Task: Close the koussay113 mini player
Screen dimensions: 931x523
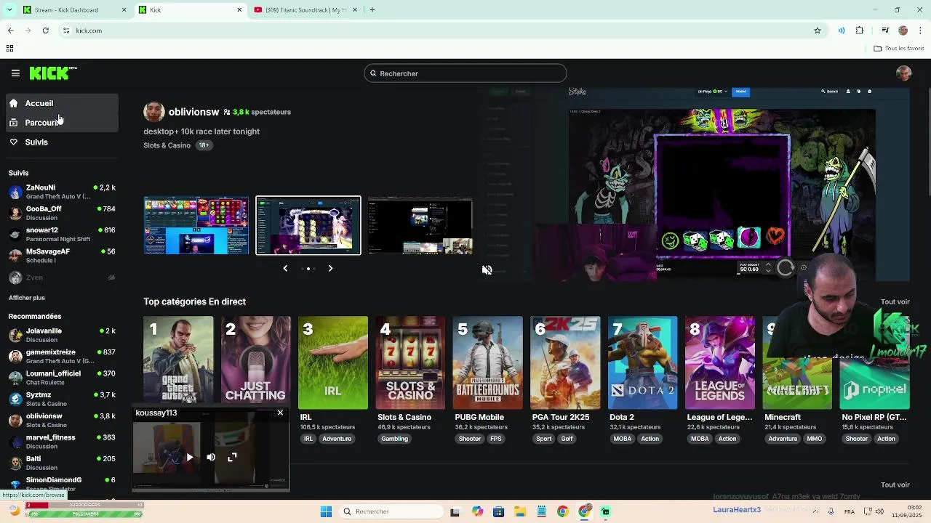Action: [280, 413]
